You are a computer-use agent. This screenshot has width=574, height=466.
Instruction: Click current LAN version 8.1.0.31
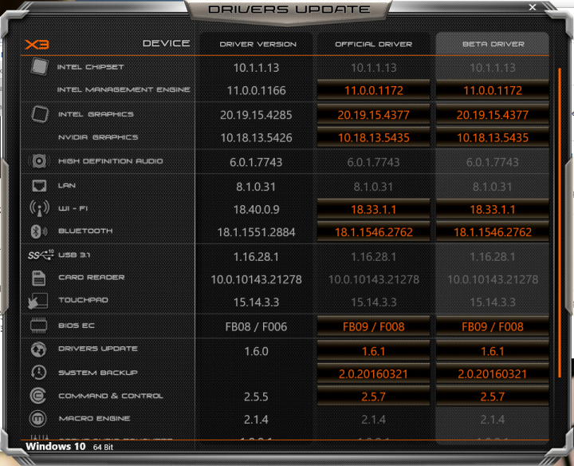pos(256,187)
